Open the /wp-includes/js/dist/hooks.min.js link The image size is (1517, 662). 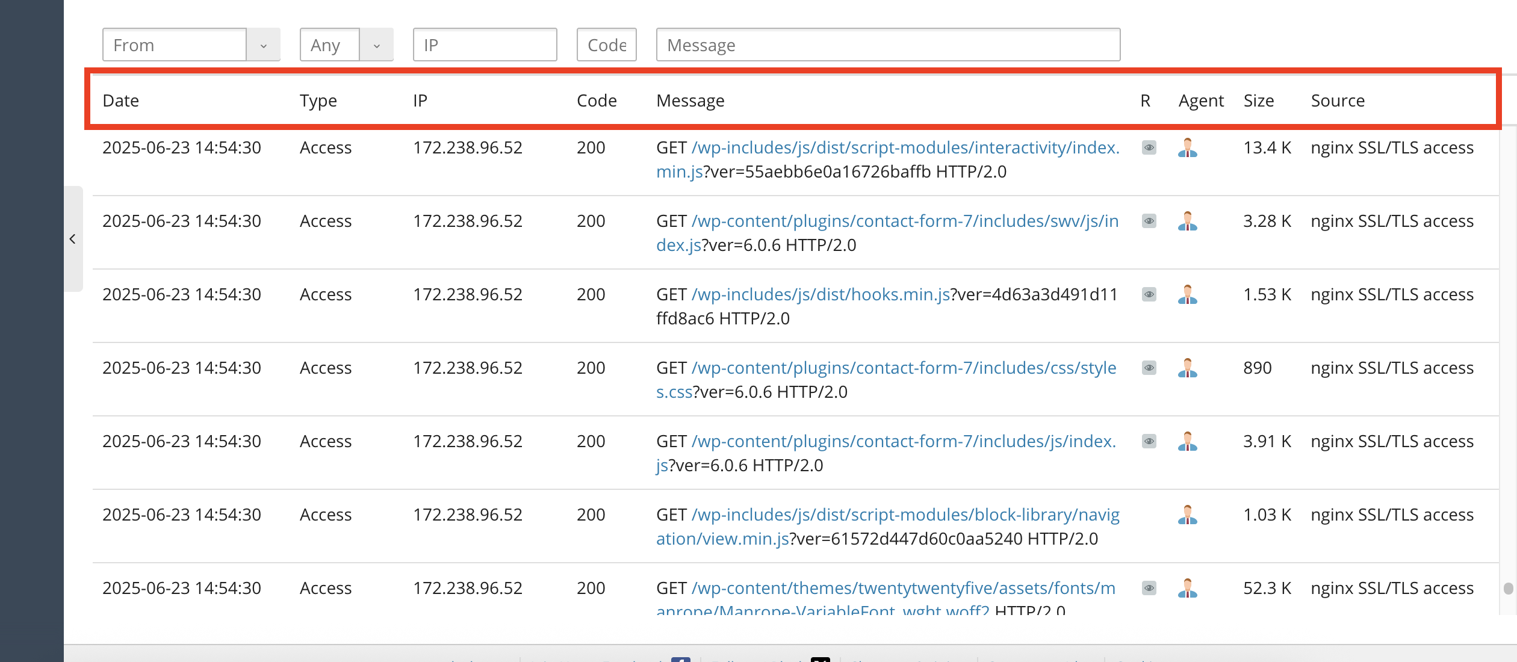pyautogui.click(x=821, y=294)
